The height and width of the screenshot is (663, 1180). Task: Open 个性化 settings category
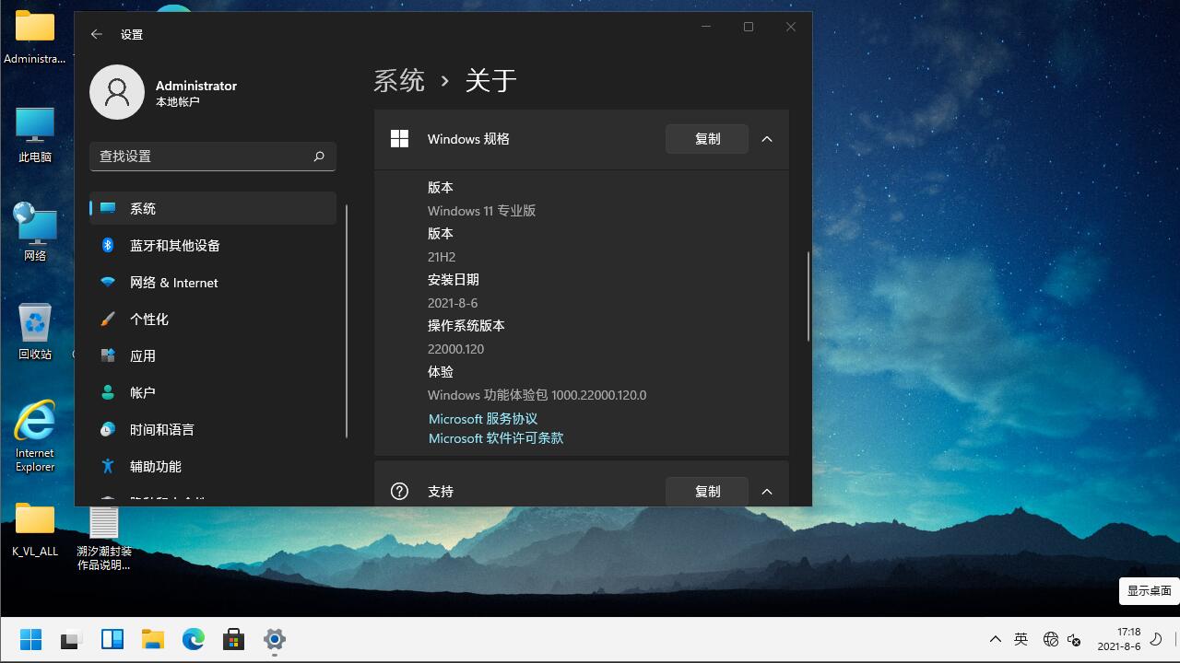click(x=213, y=319)
